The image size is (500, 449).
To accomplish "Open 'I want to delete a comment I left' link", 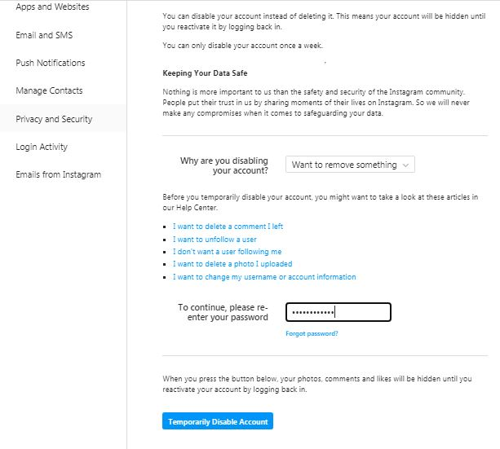I will 228,227.
